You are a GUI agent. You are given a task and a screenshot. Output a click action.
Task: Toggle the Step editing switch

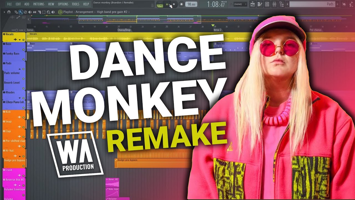16,30
